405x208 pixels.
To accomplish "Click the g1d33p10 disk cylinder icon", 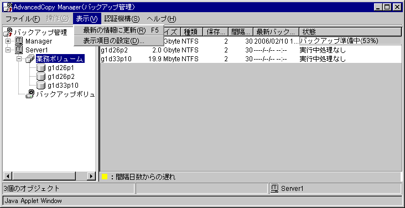I will pos(41,85).
